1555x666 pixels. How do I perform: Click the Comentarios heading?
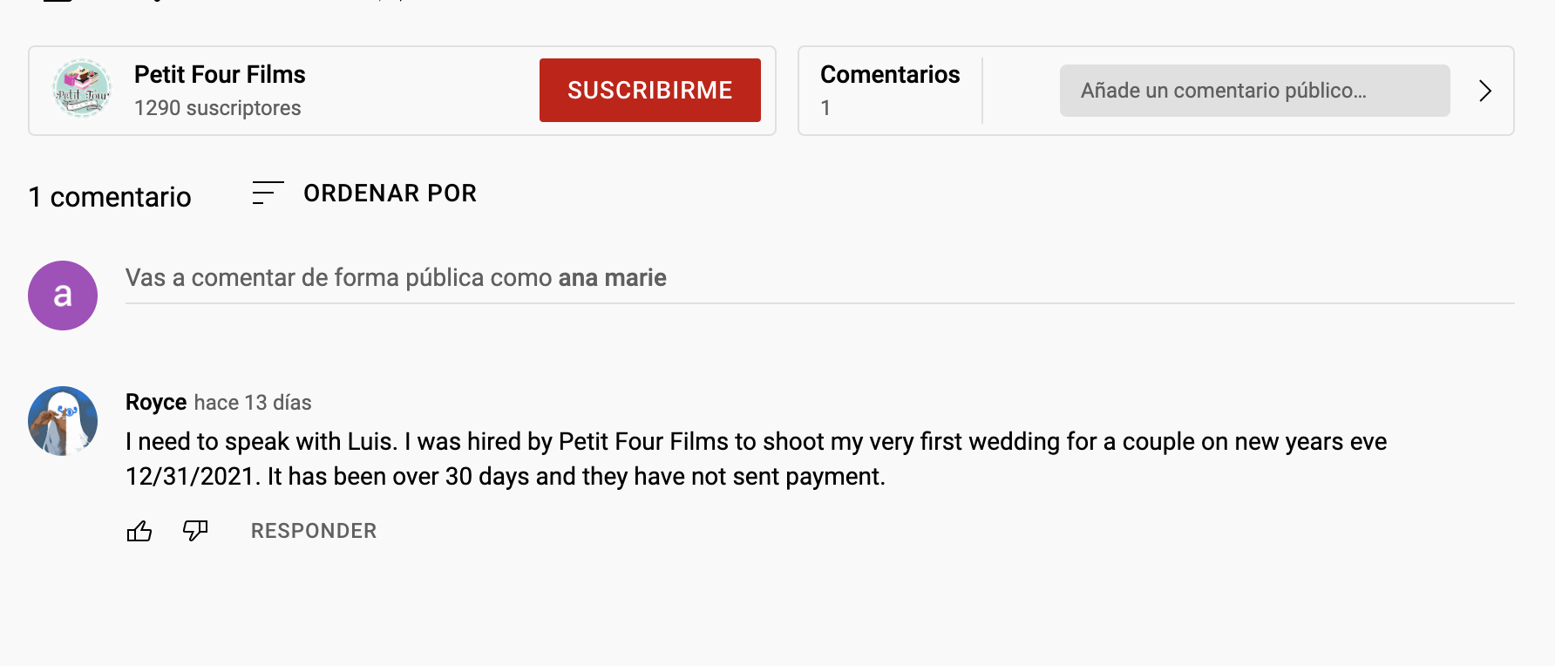pos(890,75)
